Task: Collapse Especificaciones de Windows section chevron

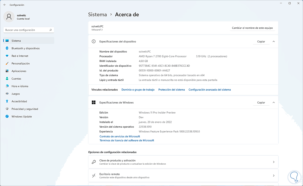Action: [x=274, y=103]
